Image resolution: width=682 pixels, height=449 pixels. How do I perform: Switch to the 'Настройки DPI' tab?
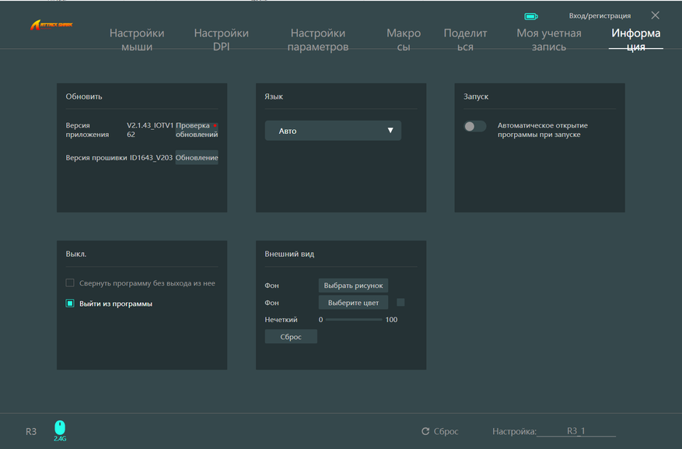pyautogui.click(x=222, y=40)
